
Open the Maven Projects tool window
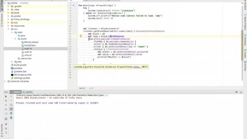coord(245,22)
